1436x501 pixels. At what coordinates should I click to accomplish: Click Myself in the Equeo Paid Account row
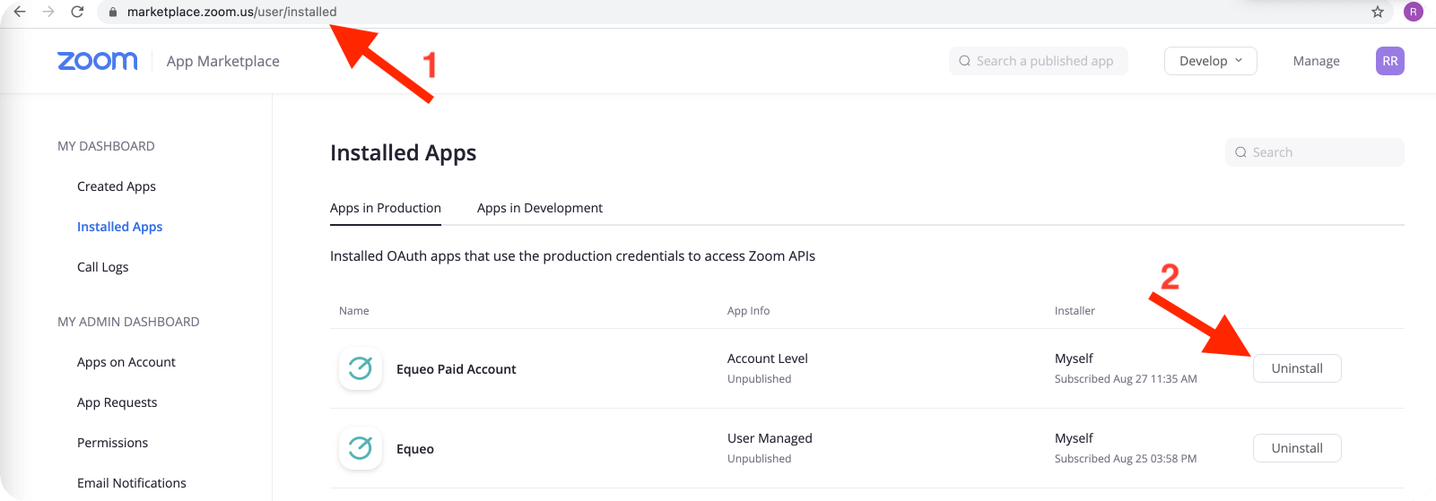coord(1074,358)
